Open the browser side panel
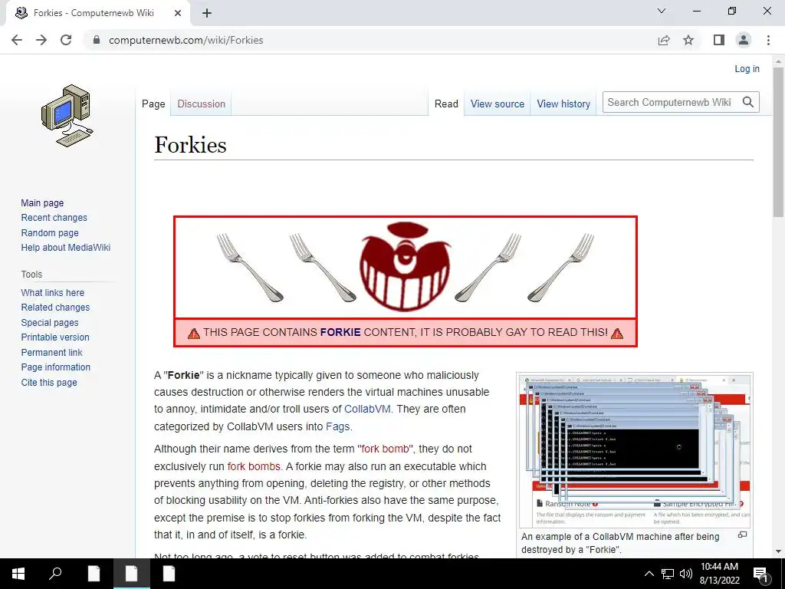Screen dimensions: 785x589 (719, 40)
